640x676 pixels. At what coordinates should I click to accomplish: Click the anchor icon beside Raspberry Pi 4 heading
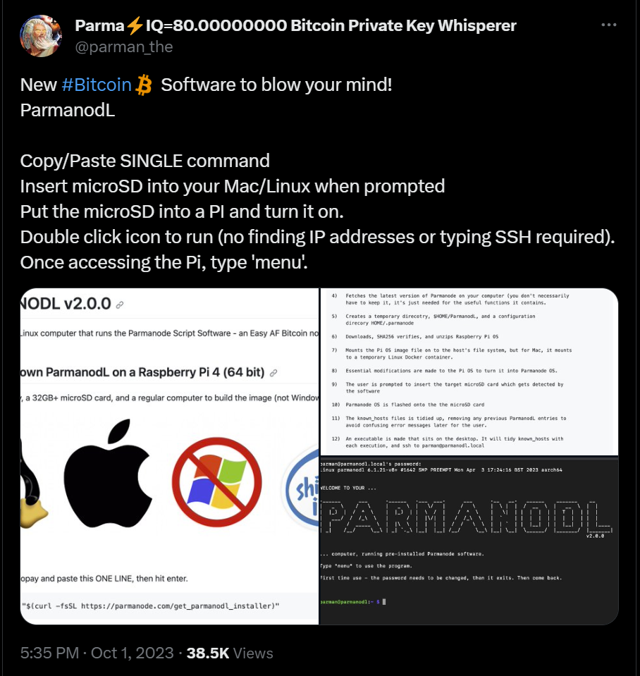tap(273, 373)
